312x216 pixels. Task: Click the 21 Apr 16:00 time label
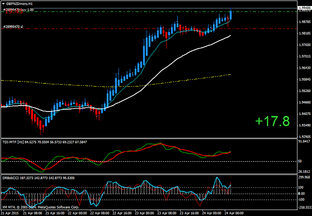pos(54,213)
